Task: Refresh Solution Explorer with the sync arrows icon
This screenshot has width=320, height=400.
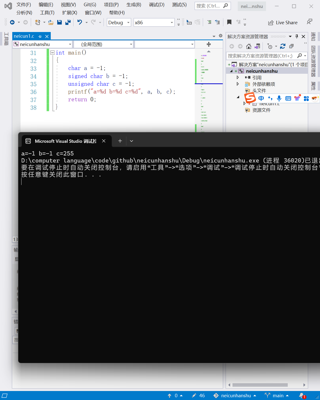Action: tap(283, 46)
